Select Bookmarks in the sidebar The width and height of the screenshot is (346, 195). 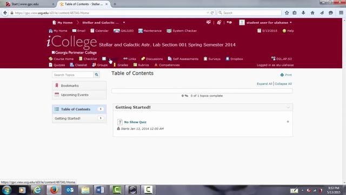tap(79, 86)
